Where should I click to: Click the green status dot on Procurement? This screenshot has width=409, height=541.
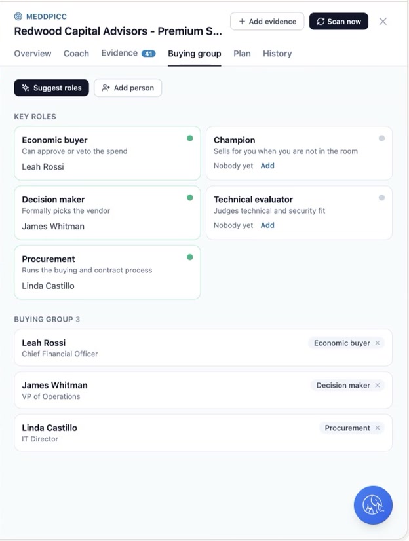click(190, 257)
